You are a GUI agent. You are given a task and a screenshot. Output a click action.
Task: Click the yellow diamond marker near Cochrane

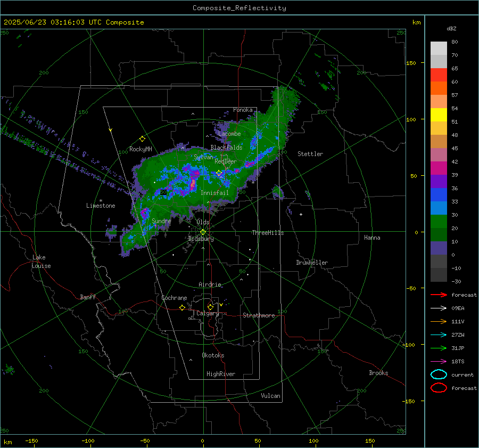[182, 307]
